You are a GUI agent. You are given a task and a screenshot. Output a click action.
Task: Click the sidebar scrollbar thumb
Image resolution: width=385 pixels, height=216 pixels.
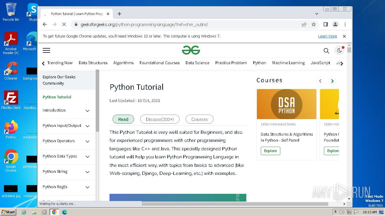(97, 101)
